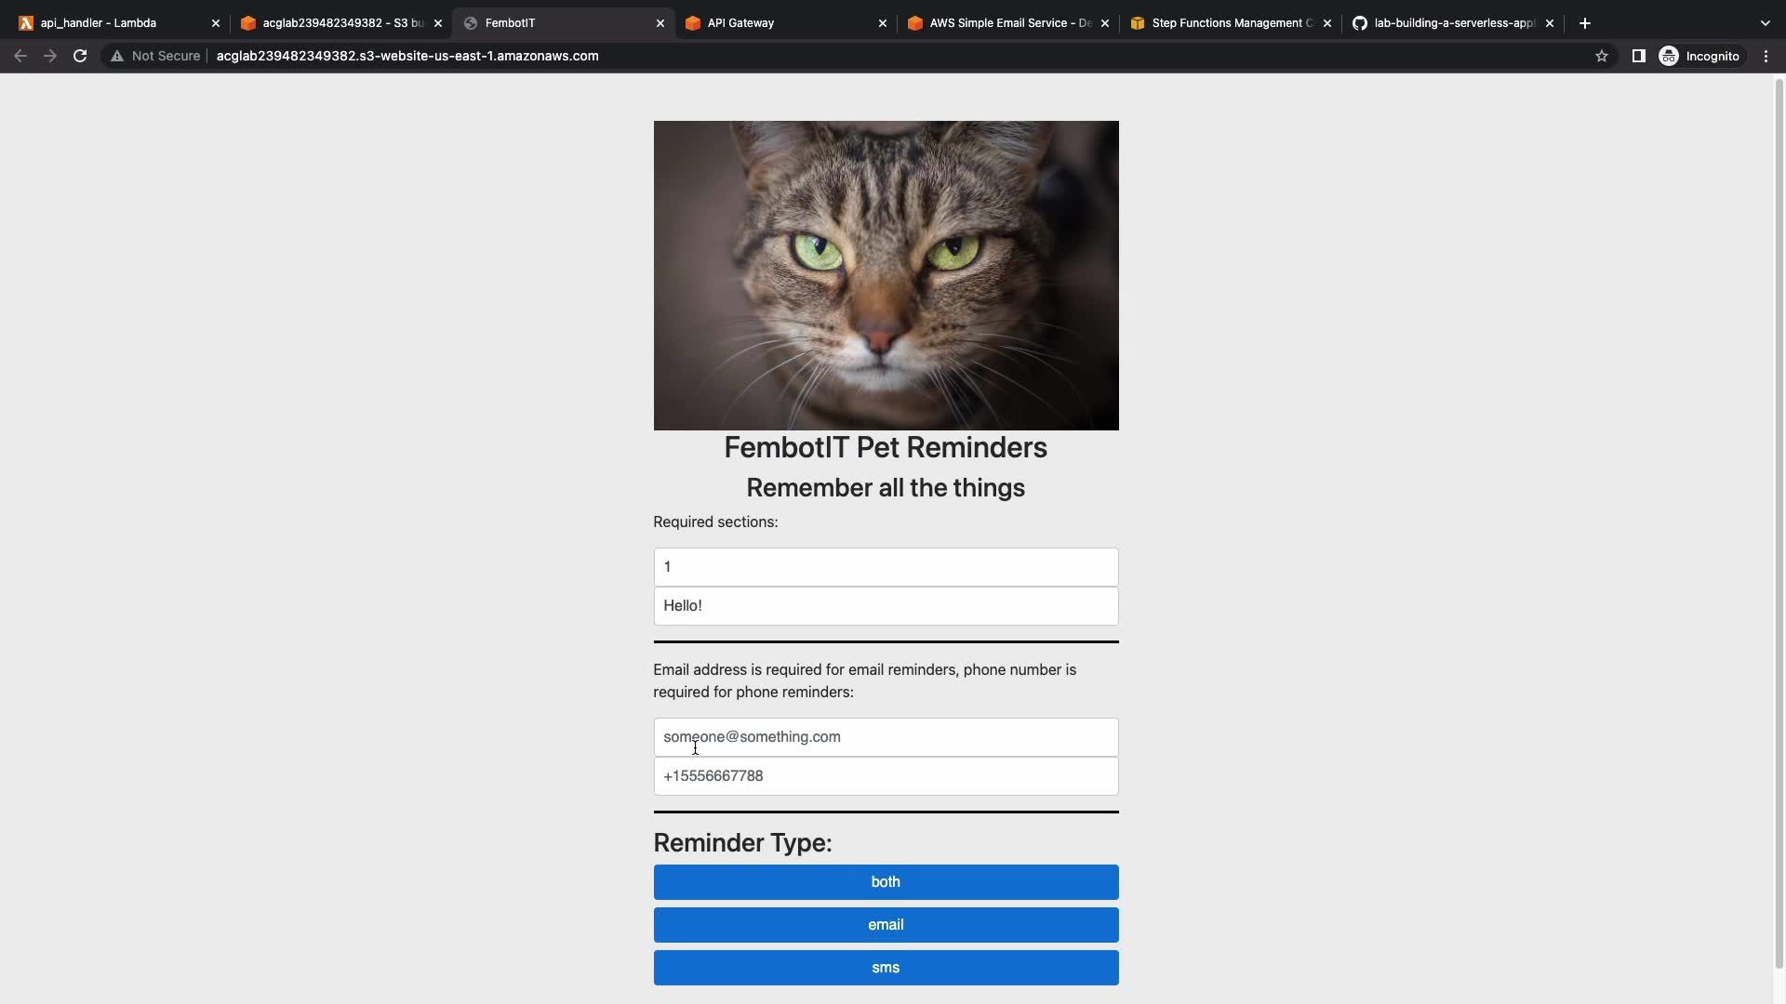
Task: Click the back navigation arrow
Action: point(20,56)
